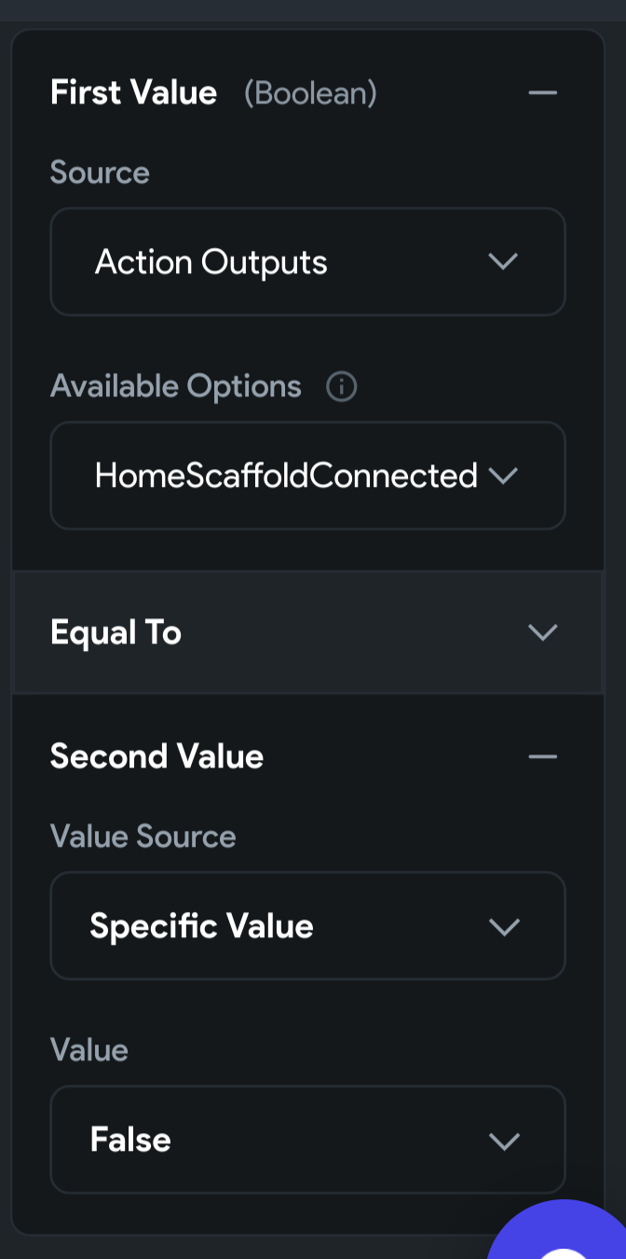Click the info icon beside Available Options
Image resolution: width=626 pixels, height=1259 pixels.
[341, 386]
